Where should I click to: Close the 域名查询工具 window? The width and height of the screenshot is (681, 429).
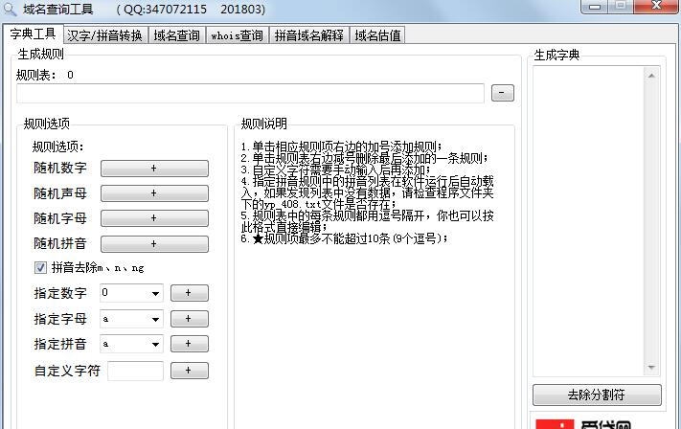[x=656, y=6]
